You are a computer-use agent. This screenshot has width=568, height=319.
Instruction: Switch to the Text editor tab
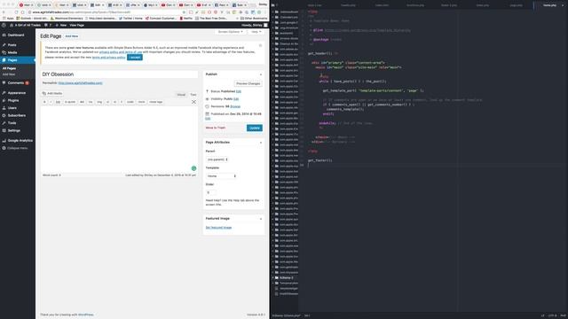pyautogui.click(x=193, y=95)
